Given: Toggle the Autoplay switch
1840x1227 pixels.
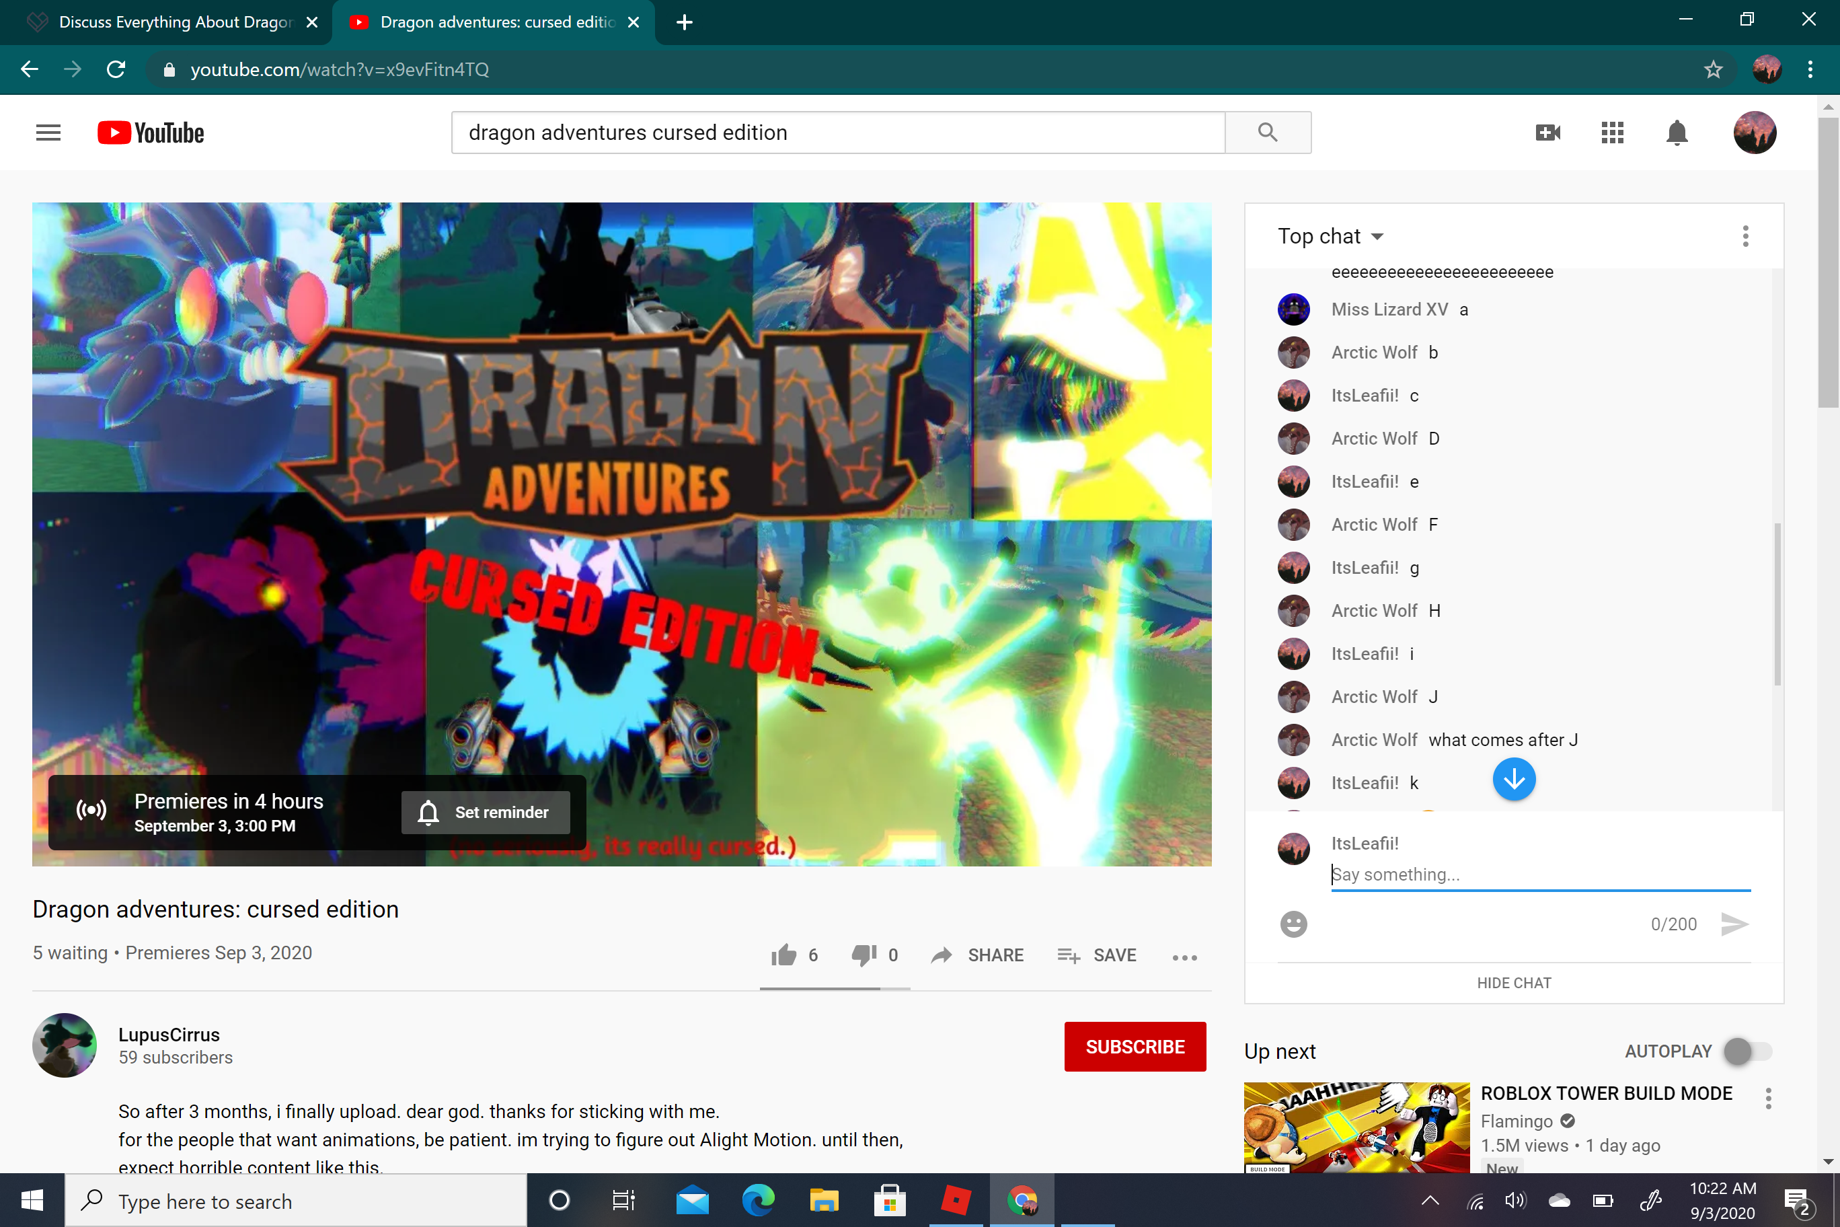Looking at the screenshot, I should [x=1748, y=1051].
